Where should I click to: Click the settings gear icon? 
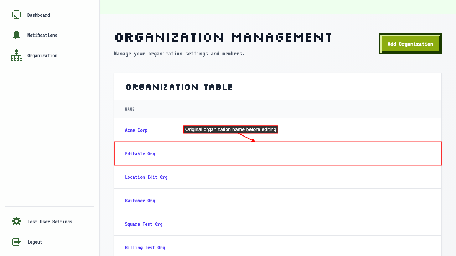[x=16, y=221]
